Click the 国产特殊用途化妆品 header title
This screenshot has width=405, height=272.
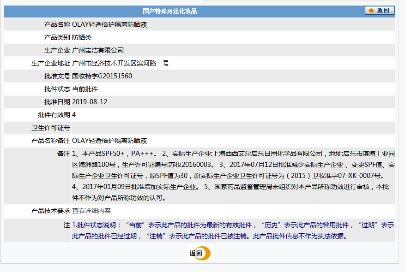169,11
